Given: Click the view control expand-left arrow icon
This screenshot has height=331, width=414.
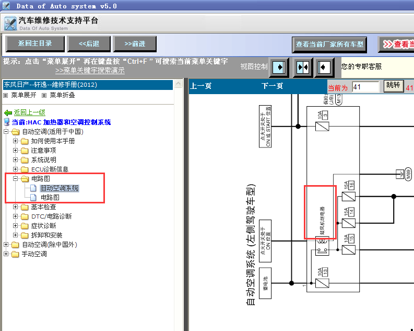Looking at the screenshot, I should point(324,67).
